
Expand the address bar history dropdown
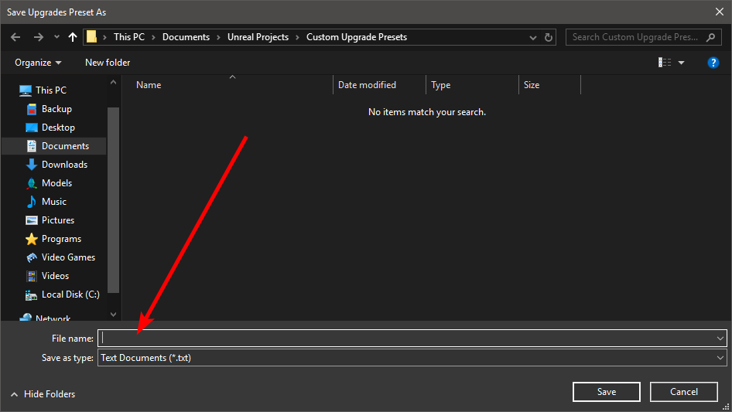[x=532, y=37]
